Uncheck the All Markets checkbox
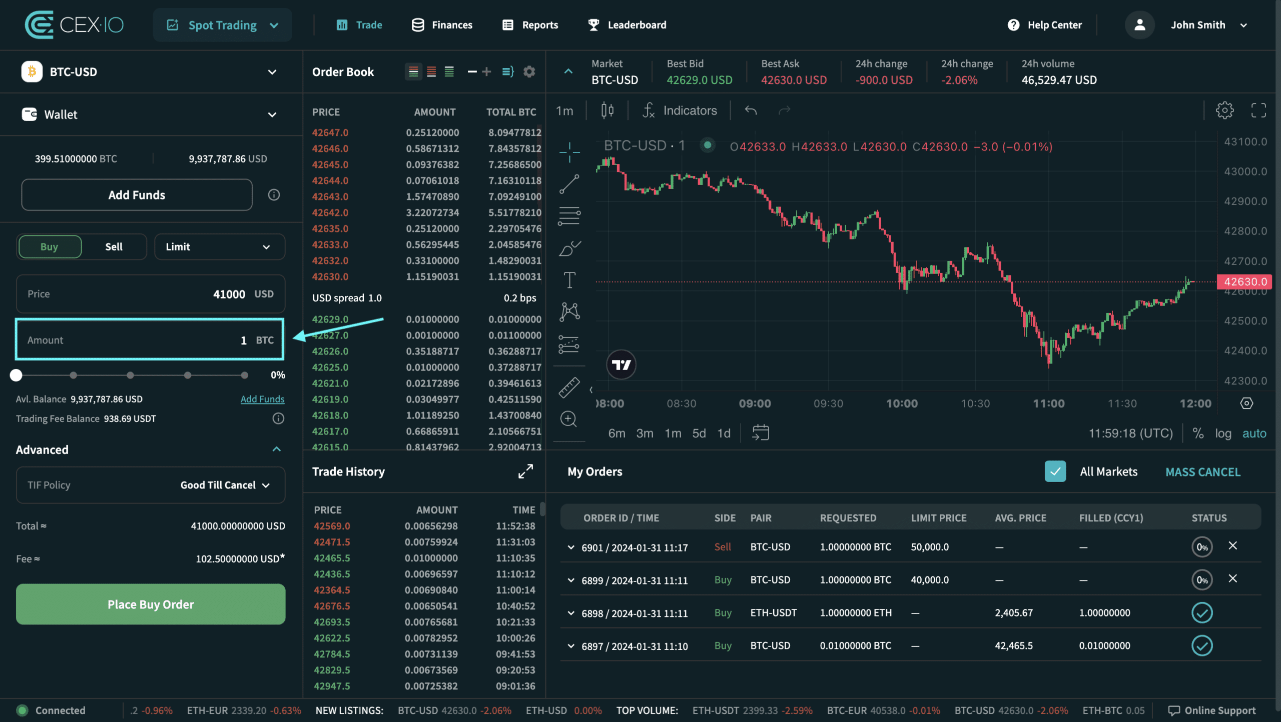Image resolution: width=1281 pixels, height=722 pixels. pyautogui.click(x=1055, y=471)
